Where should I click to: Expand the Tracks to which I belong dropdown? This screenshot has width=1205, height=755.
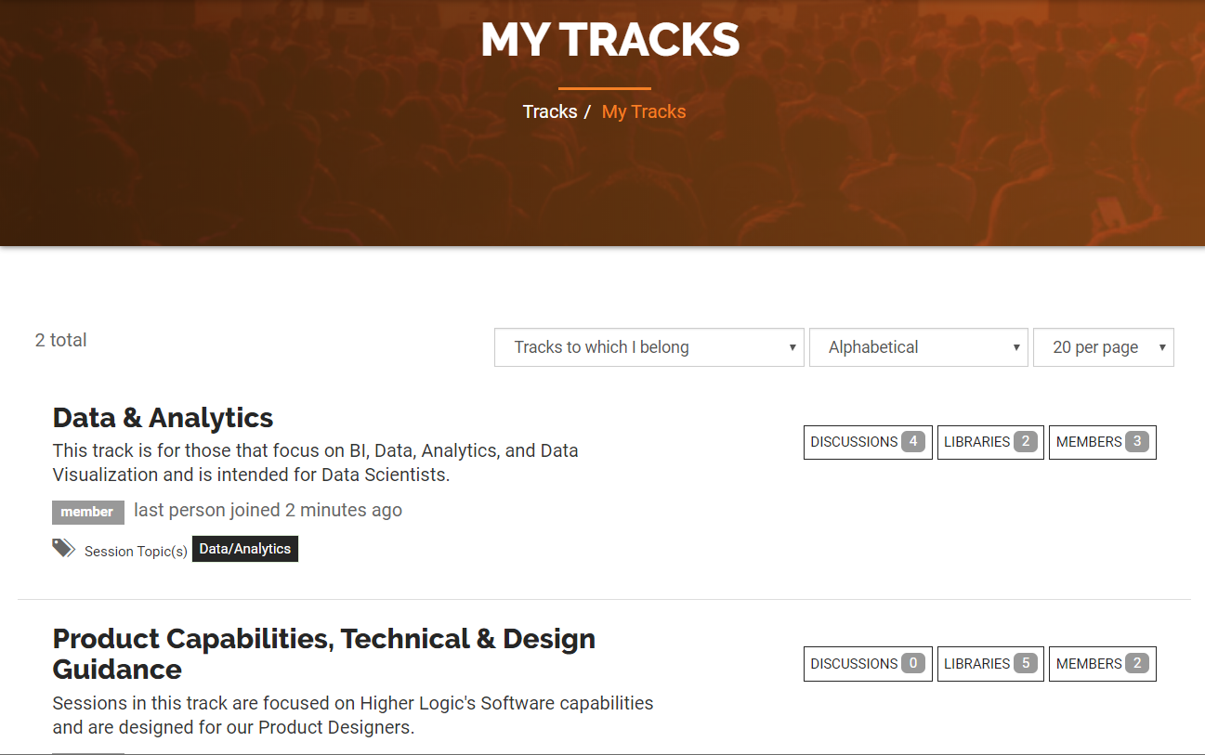pos(649,347)
